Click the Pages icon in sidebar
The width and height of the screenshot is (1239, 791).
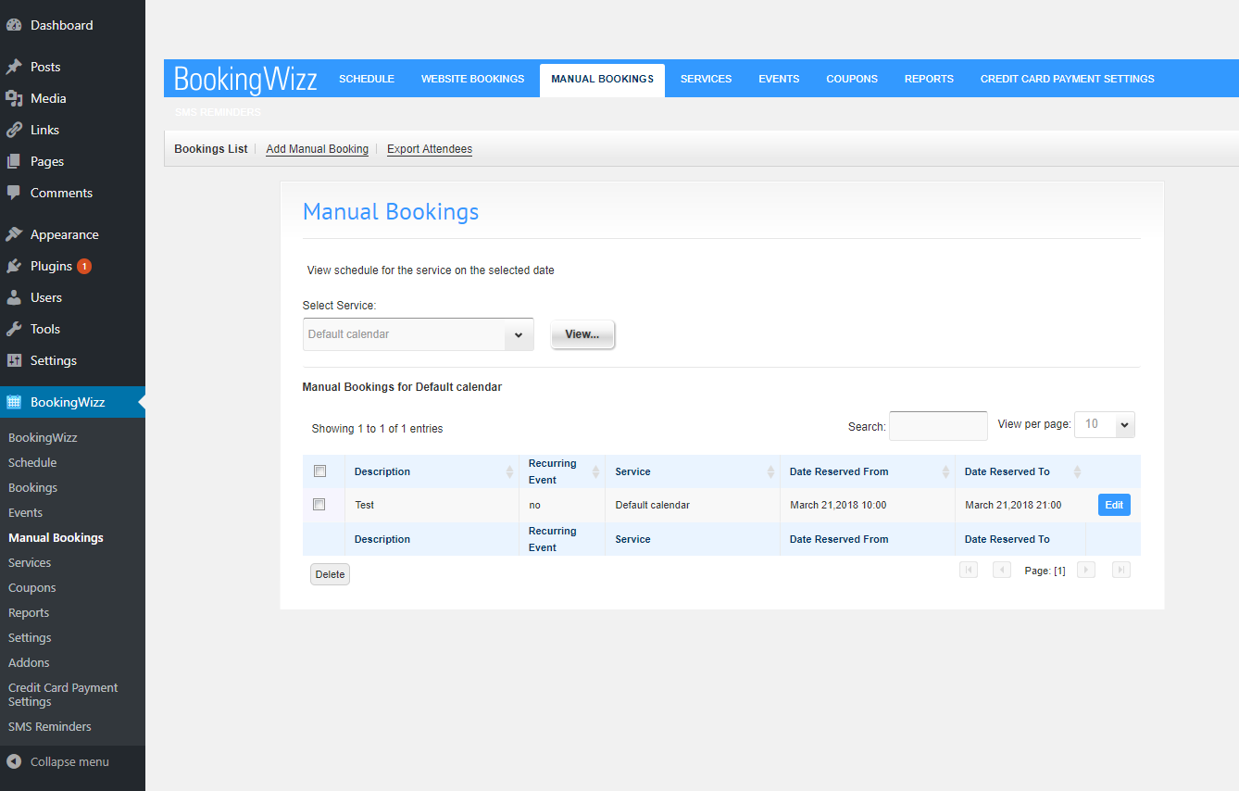[14, 161]
